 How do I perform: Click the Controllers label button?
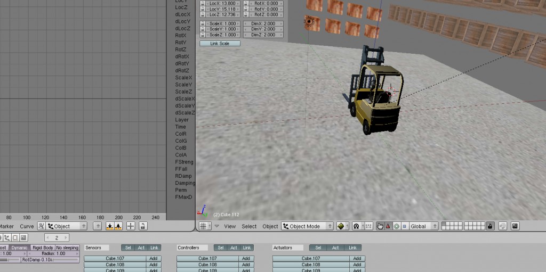tap(192, 248)
